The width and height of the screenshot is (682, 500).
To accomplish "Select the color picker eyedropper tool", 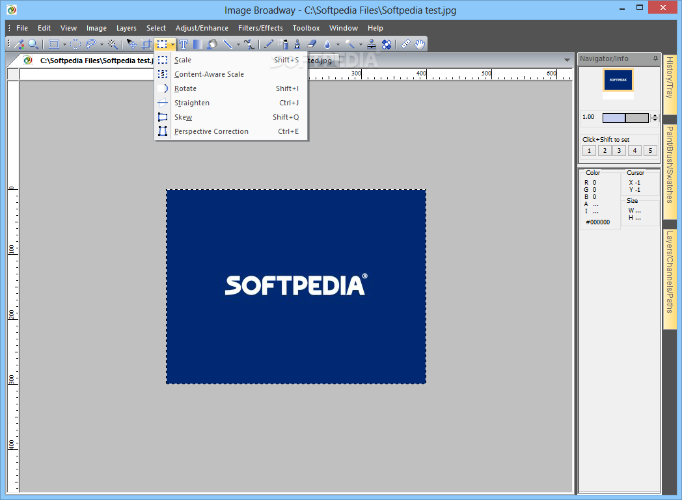I will 19,44.
